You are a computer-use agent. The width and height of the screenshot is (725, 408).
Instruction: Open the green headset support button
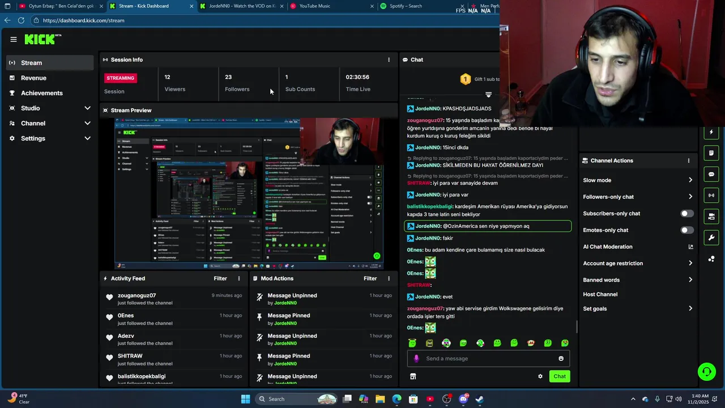[706, 372]
